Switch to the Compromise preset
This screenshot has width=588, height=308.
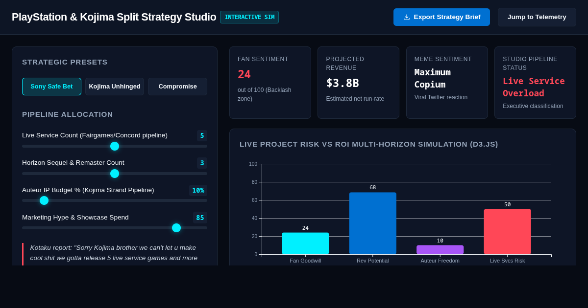[x=177, y=87]
